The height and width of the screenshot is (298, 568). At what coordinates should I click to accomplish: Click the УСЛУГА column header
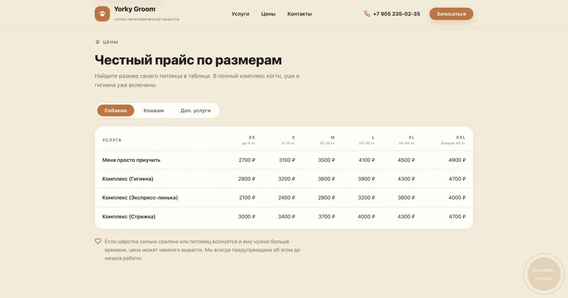[x=112, y=140]
